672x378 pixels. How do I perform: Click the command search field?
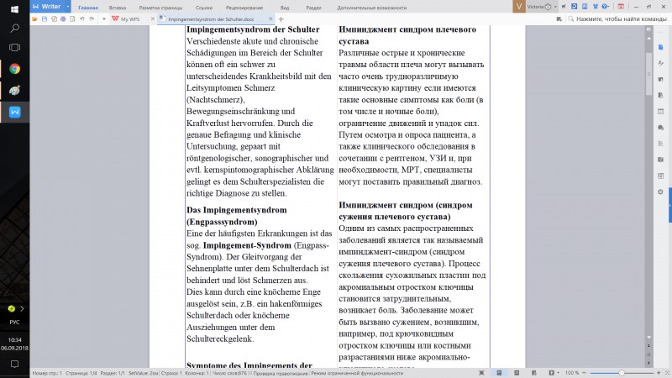coord(617,18)
